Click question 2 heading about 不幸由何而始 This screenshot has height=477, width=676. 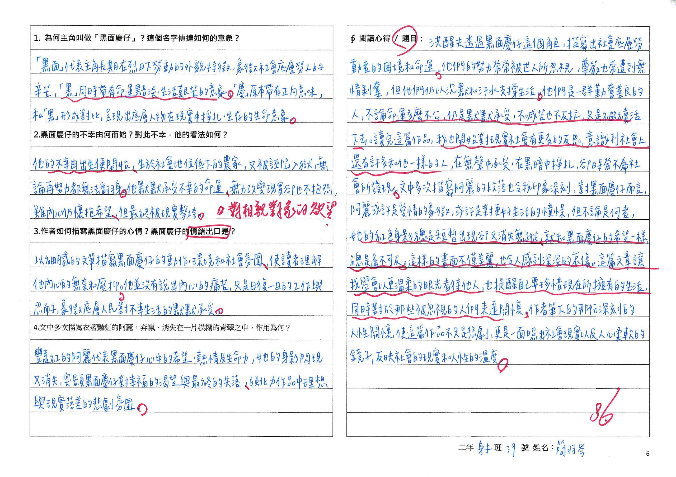click(131, 135)
